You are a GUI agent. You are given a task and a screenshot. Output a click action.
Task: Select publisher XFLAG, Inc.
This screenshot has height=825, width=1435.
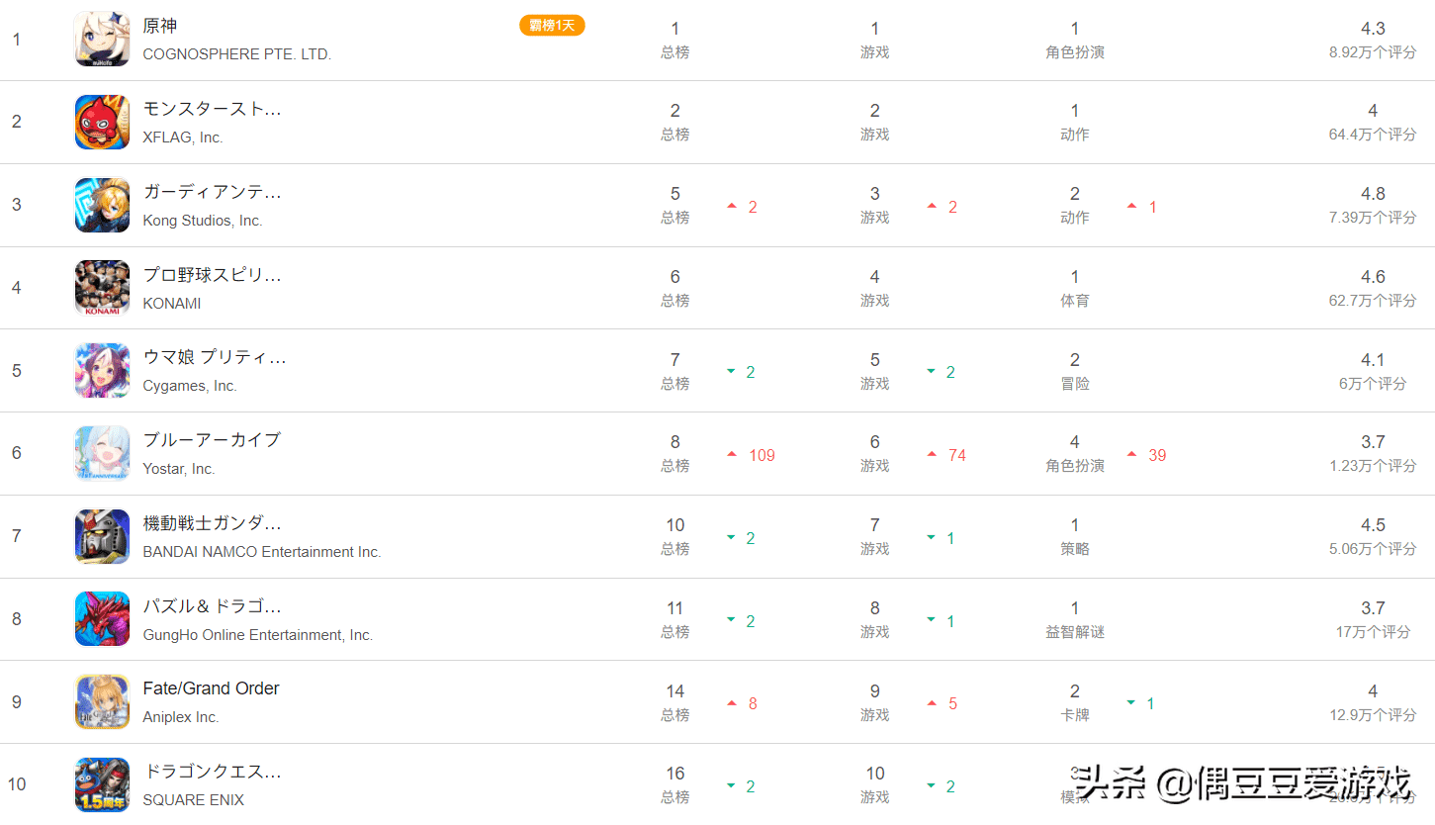click(x=183, y=137)
